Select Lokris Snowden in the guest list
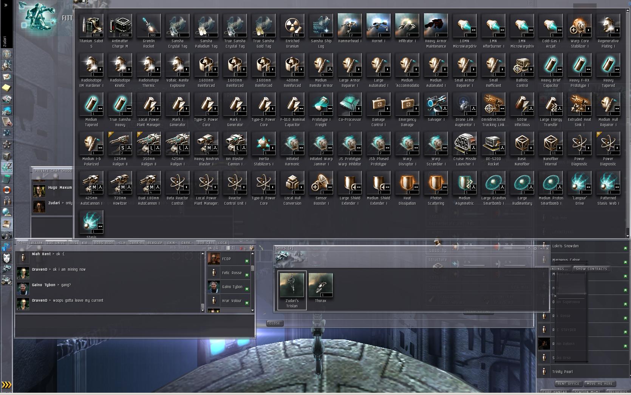631x395 pixels. (x=583, y=246)
